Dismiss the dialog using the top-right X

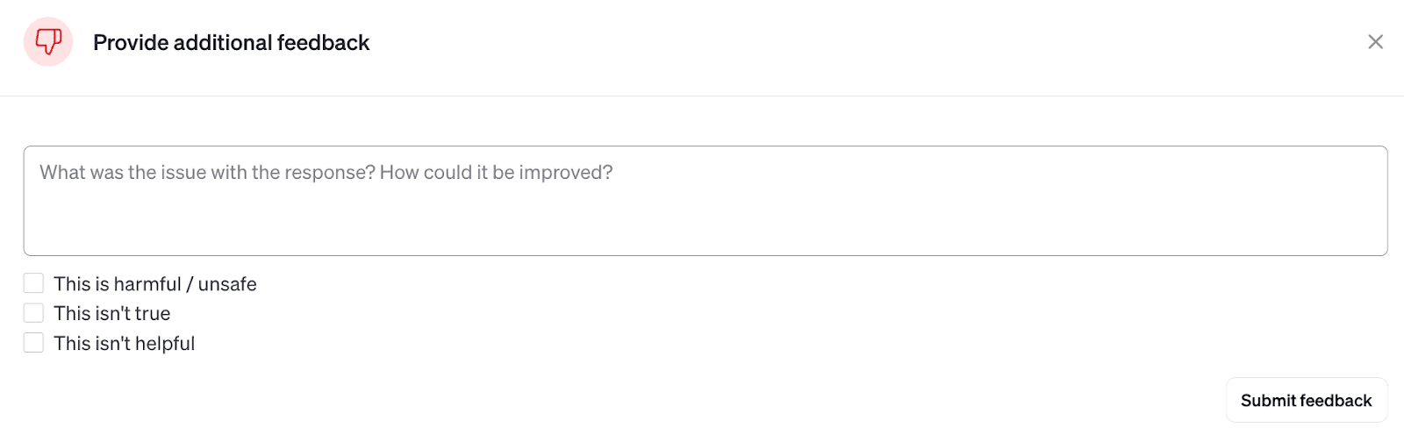point(1375,42)
